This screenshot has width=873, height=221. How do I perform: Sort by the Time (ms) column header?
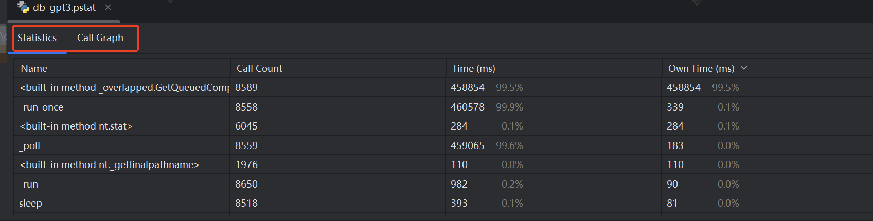(x=473, y=68)
